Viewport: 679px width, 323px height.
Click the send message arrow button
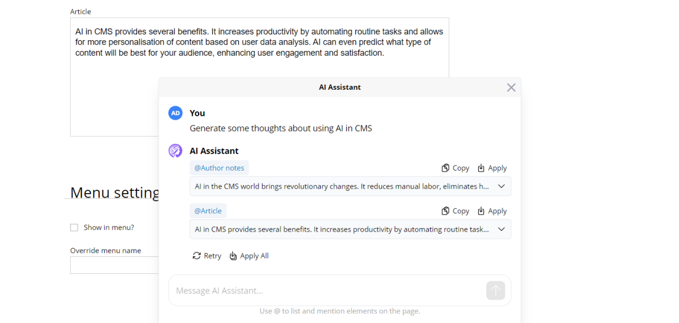[x=495, y=290]
